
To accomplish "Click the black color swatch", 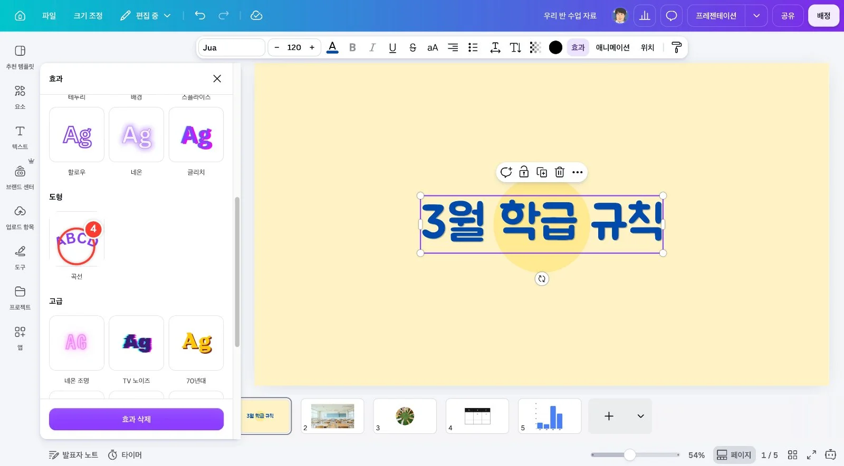I will [555, 47].
